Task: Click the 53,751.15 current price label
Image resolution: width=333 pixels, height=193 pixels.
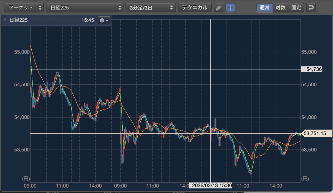Action: pyautogui.click(x=316, y=134)
